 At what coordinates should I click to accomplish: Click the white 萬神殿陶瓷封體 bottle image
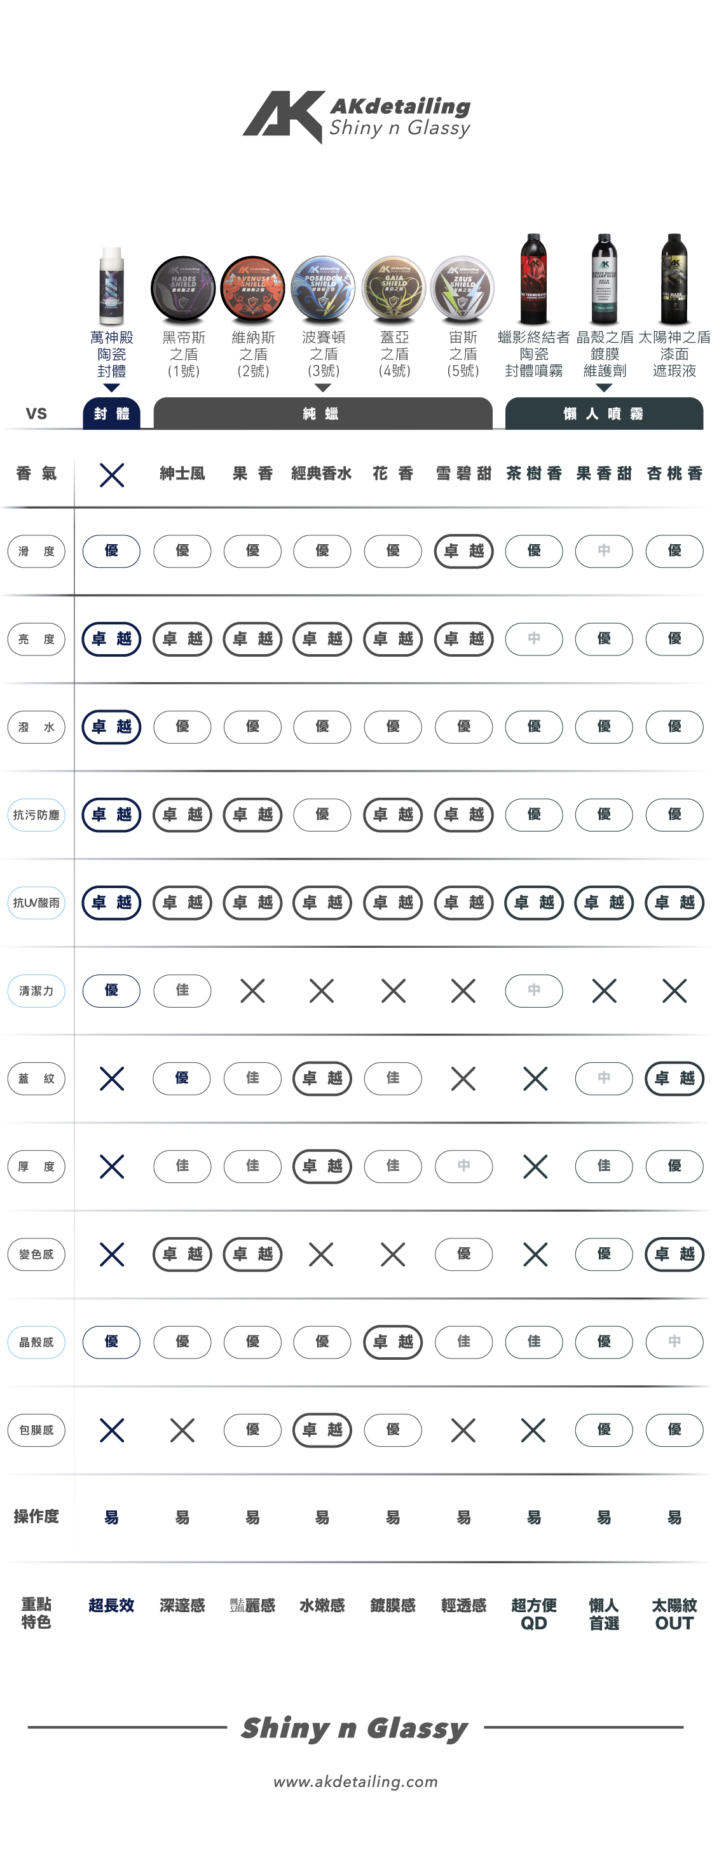112,286
